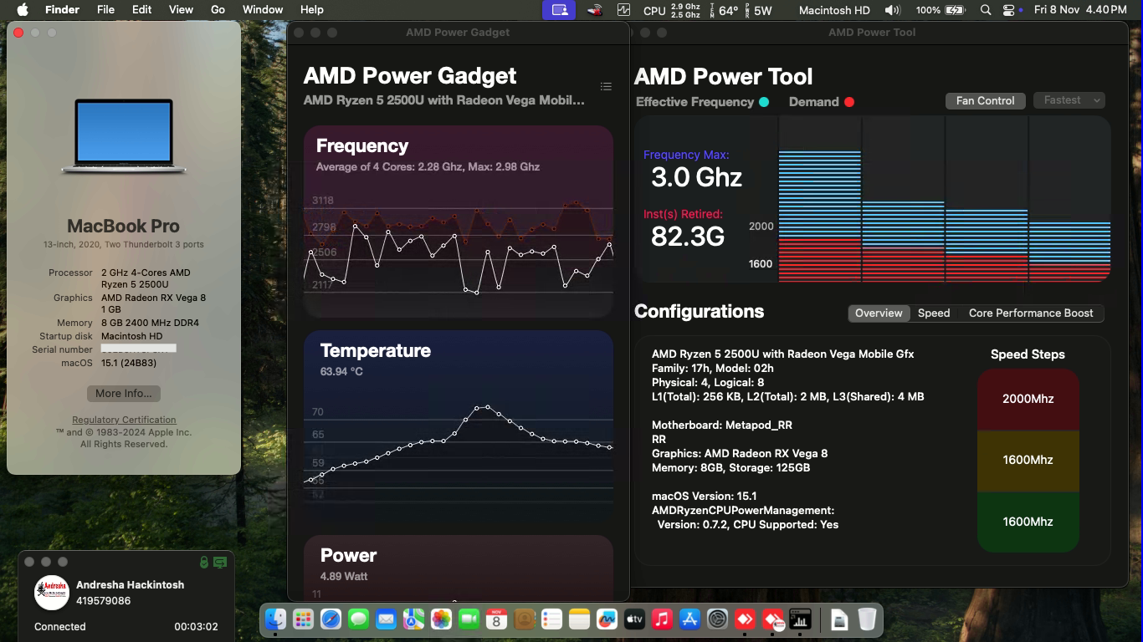This screenshot has height=642, width=1143.
Task: Open Spotlight search icon
Action: pyautogui.click(x=986, y=10)
